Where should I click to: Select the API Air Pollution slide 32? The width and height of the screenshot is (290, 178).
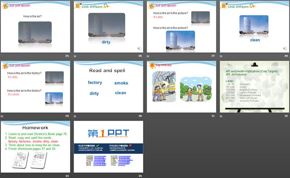coord(254,87)
